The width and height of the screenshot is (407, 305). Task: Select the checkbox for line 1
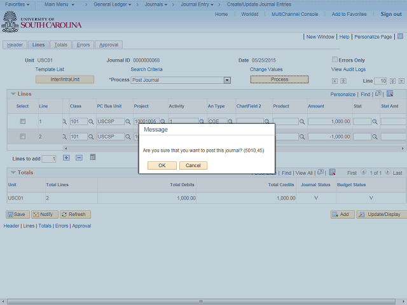point(23,121)
